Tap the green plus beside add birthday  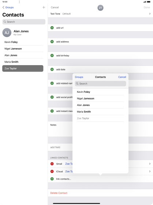tap(52, 56)
